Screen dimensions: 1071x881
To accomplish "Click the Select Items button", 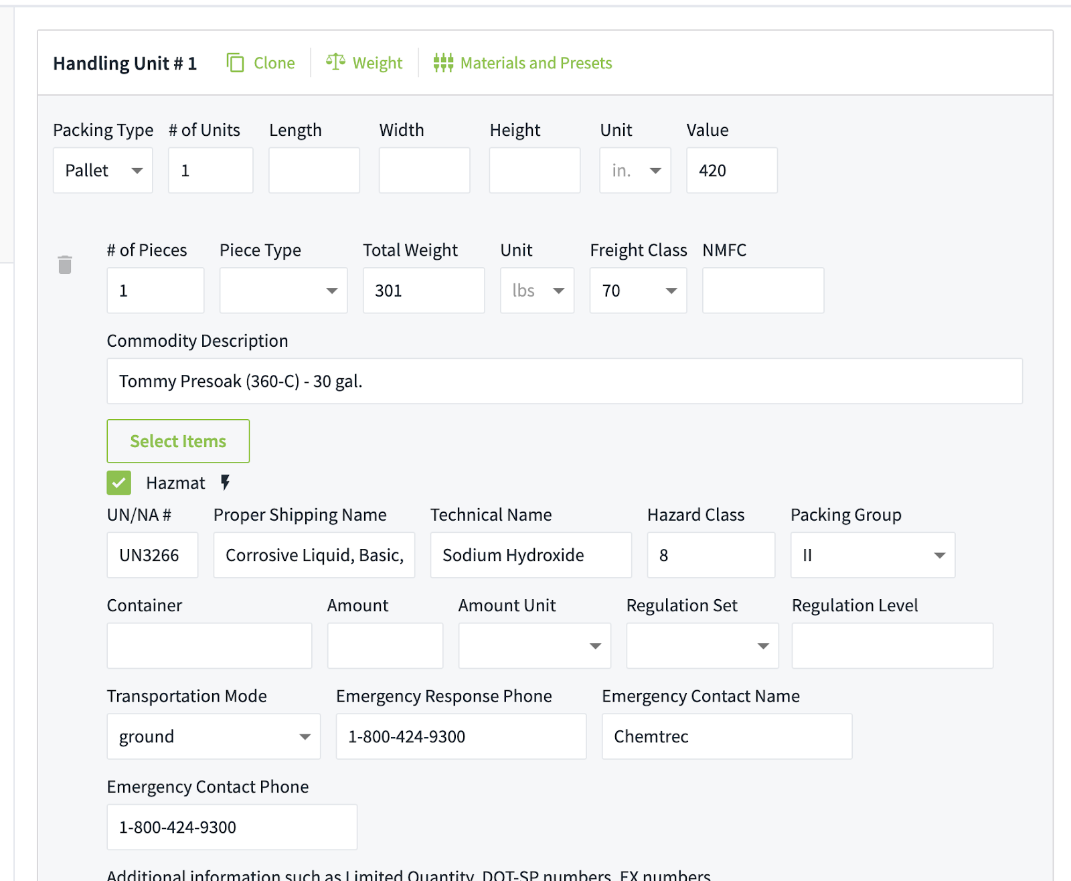I will click(x=177, y=440).
